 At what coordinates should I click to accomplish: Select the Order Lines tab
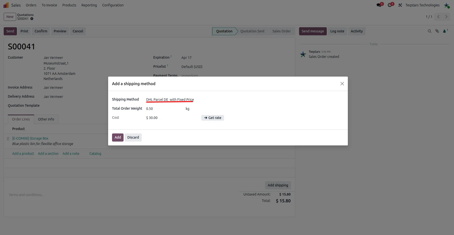21,119
